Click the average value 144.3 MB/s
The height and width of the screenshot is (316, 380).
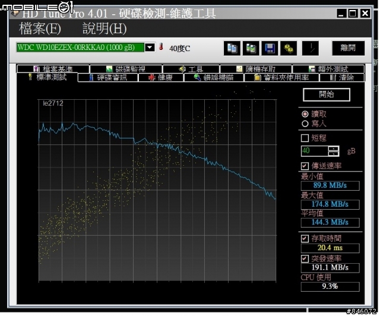(330, 222)
